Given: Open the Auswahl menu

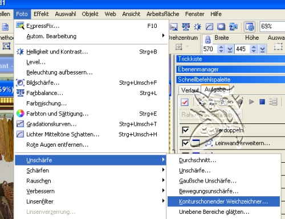Looking at the screenshot, I should pos(66,14).
